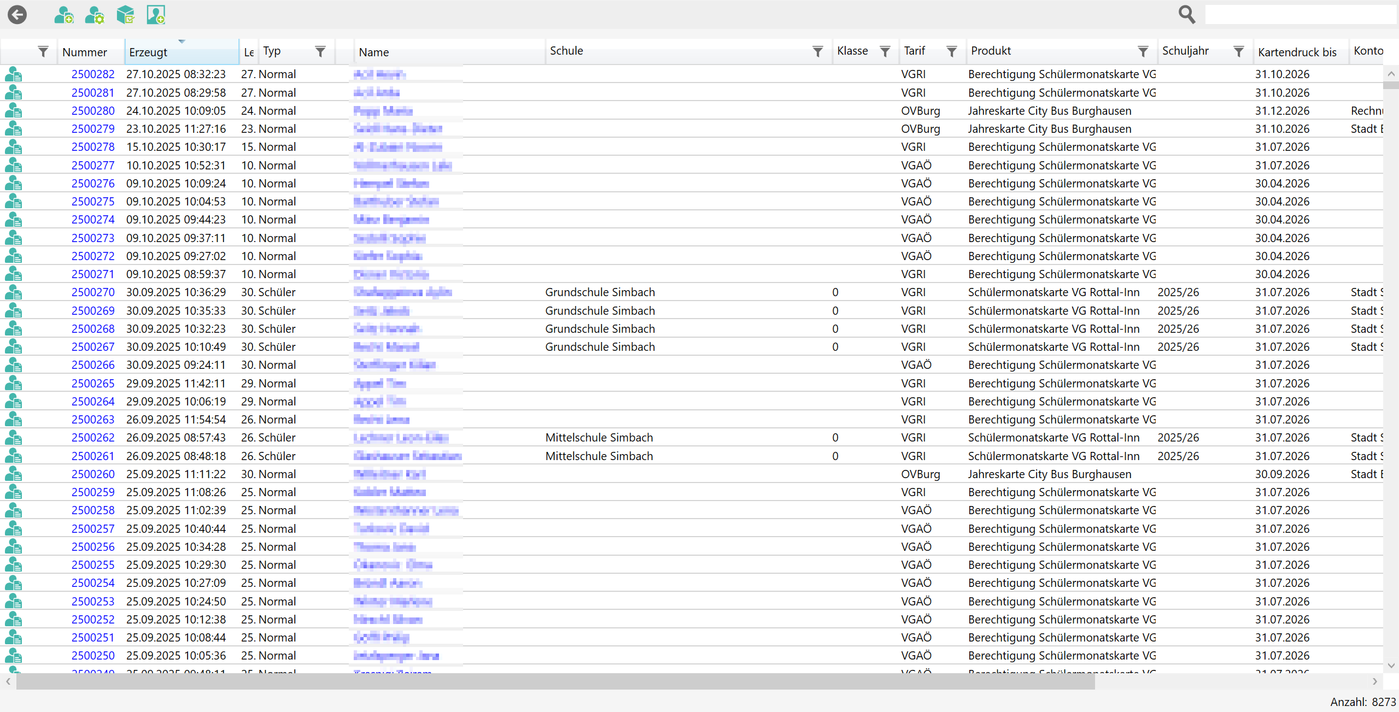Click the customer icon in row 2500282
The width and height of the screenshot is (1399, 712).
[13, 74]
